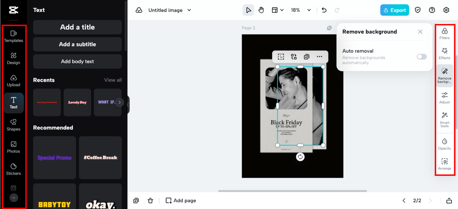This screenshot has width=458, height=209.
Task: Open the Arrange tool
Action: tap(444, 164)
